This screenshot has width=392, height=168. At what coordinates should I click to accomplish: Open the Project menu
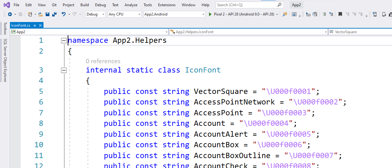(68, 5)
